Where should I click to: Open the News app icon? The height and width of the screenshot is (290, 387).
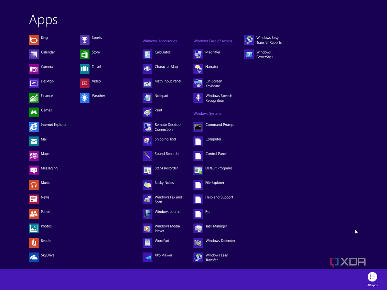click(34, 200)
